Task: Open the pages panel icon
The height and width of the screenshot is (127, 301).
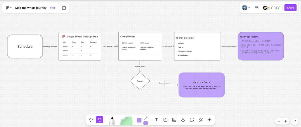Action: (x=64, y=8)
